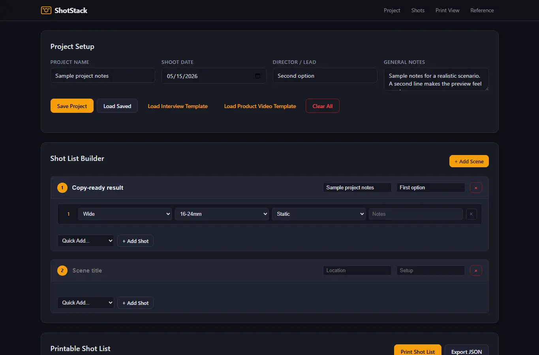Click the DIRECTOR / LEAD label
The image size is (539, 355).
(295, 62)
